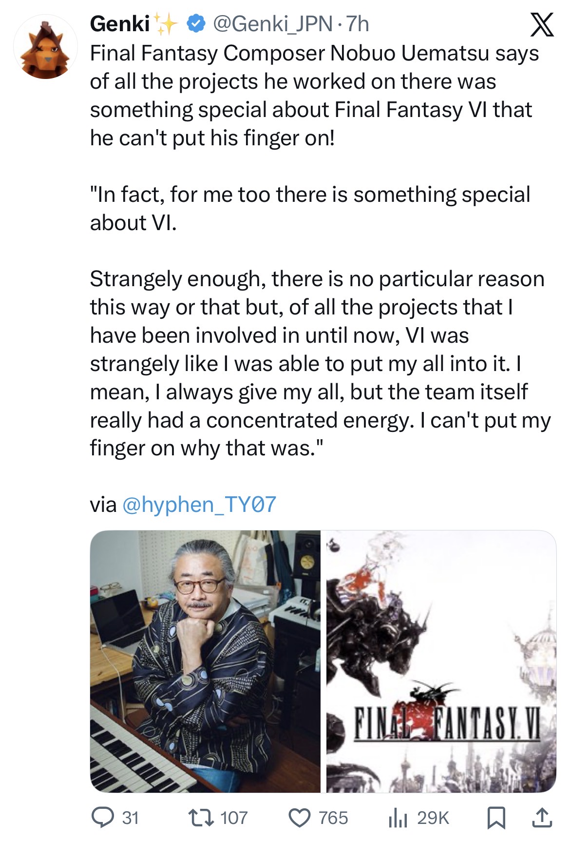Open the @hyphen_TY07 mention link
The width and height of the screenshot is (570, 841).
[x=199, y=504]
